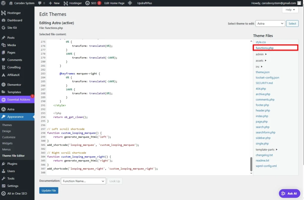The height and width of the screenshot is (200, 304).
Task: Expand the template-parts folder
Action: pos(267,150)
